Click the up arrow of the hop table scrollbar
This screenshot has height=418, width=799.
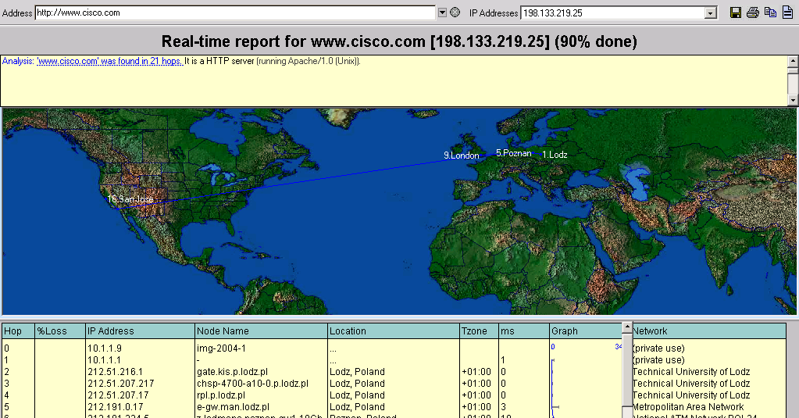click(627, 327)
